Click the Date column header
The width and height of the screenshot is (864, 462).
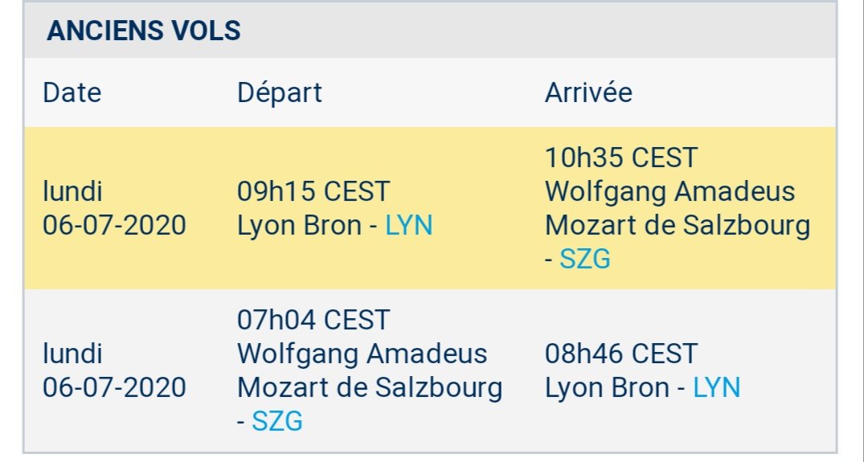pyautogui.click(x=72, y=92)
